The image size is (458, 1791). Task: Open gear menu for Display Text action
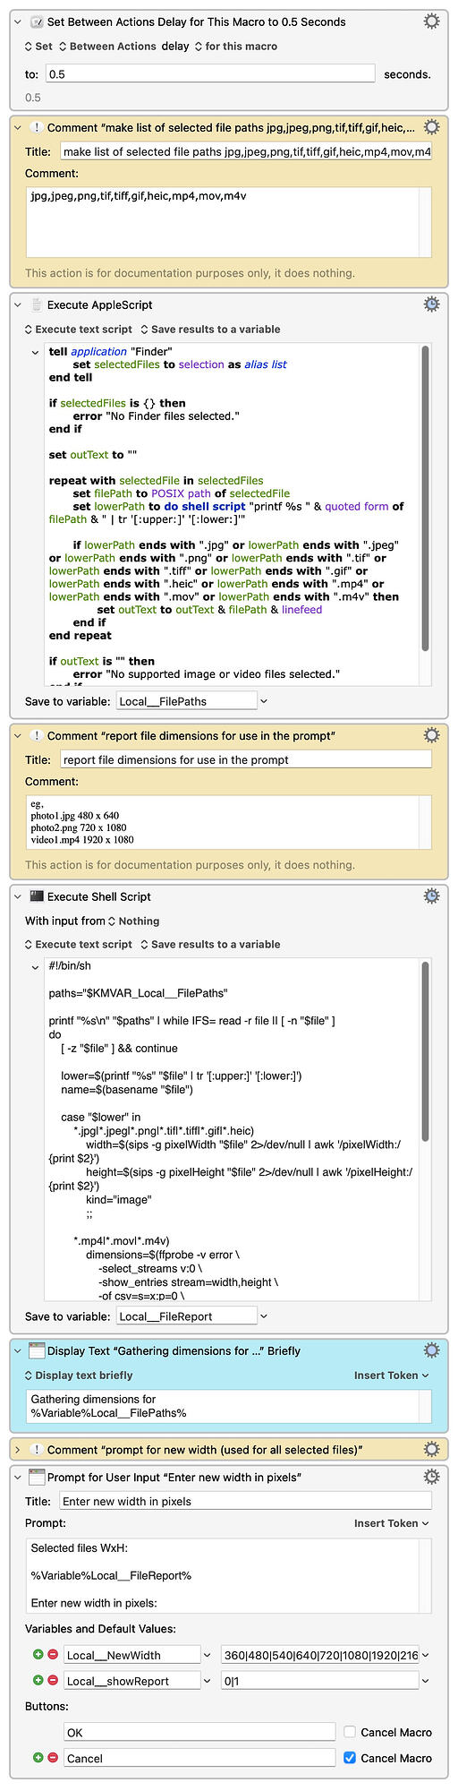431,1350
